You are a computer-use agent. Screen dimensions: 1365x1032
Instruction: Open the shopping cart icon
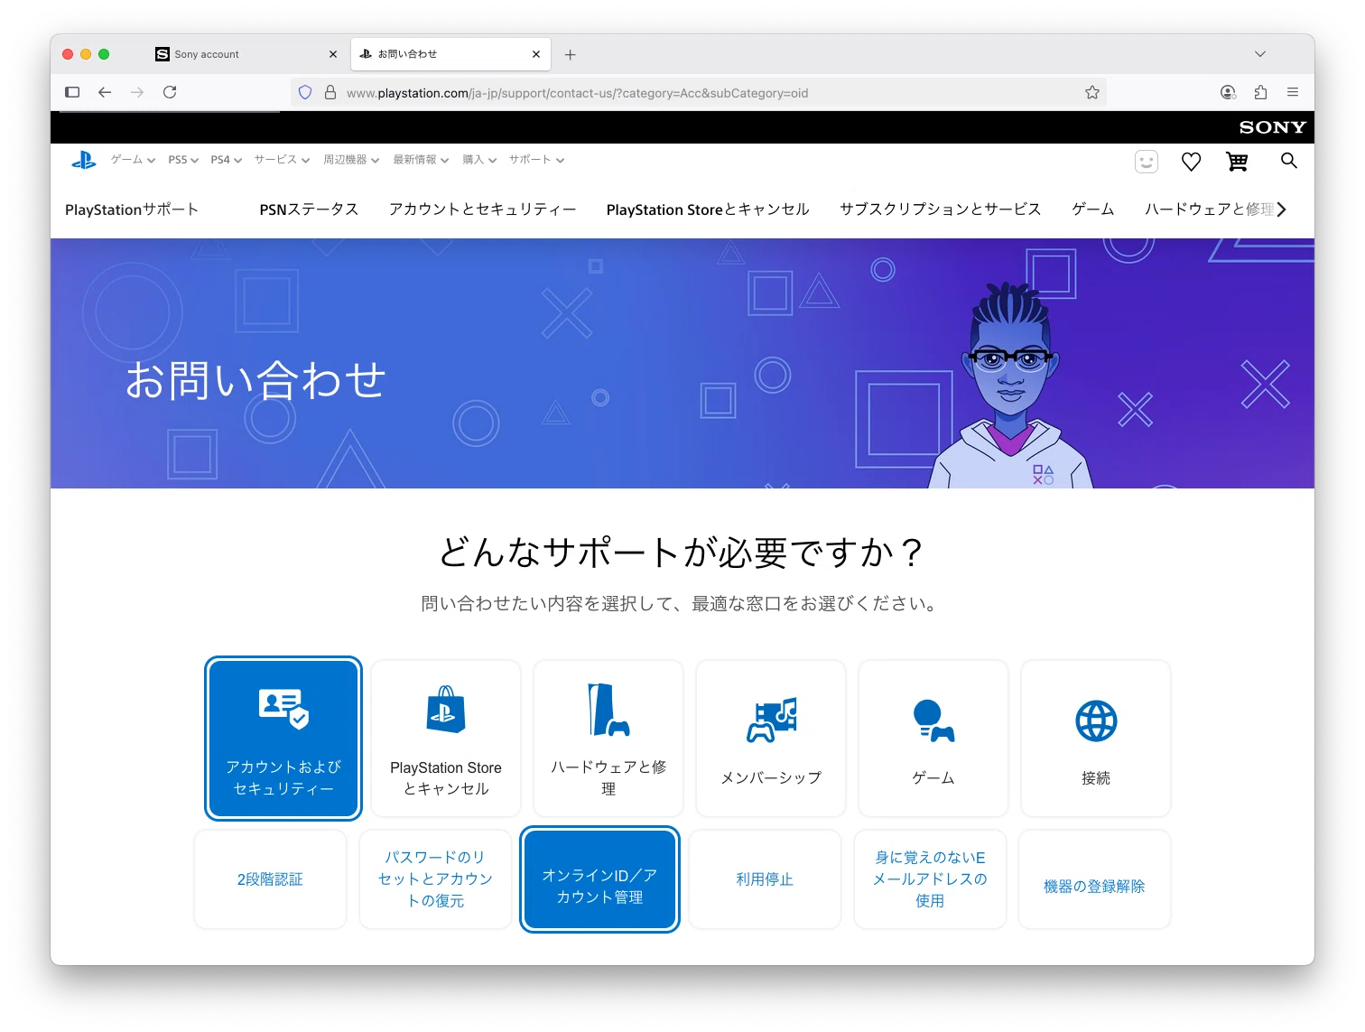pyautogui.click(x=1237, y=162)
